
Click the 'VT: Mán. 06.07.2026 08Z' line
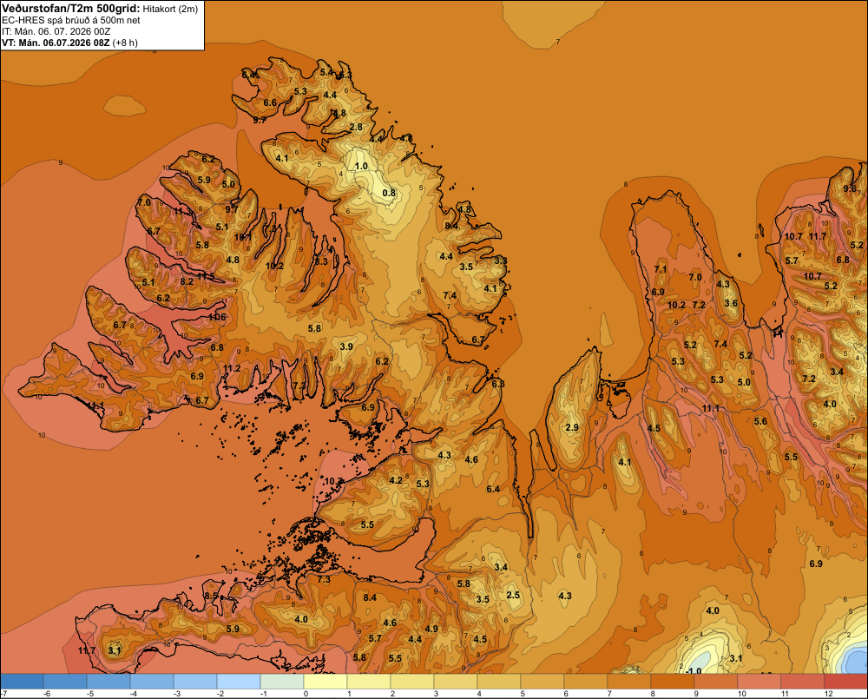(56, 43)
